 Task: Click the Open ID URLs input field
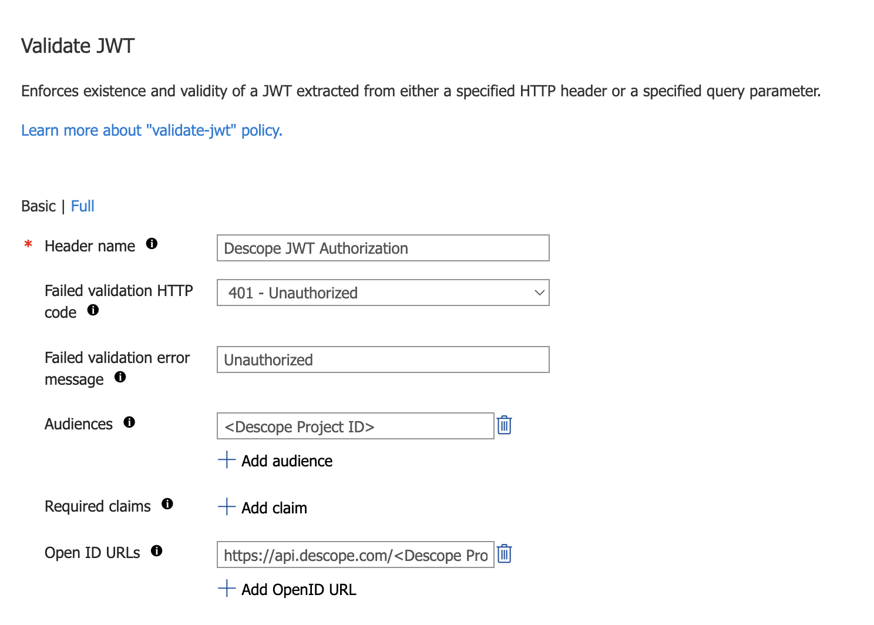click(x=355, y=555)
